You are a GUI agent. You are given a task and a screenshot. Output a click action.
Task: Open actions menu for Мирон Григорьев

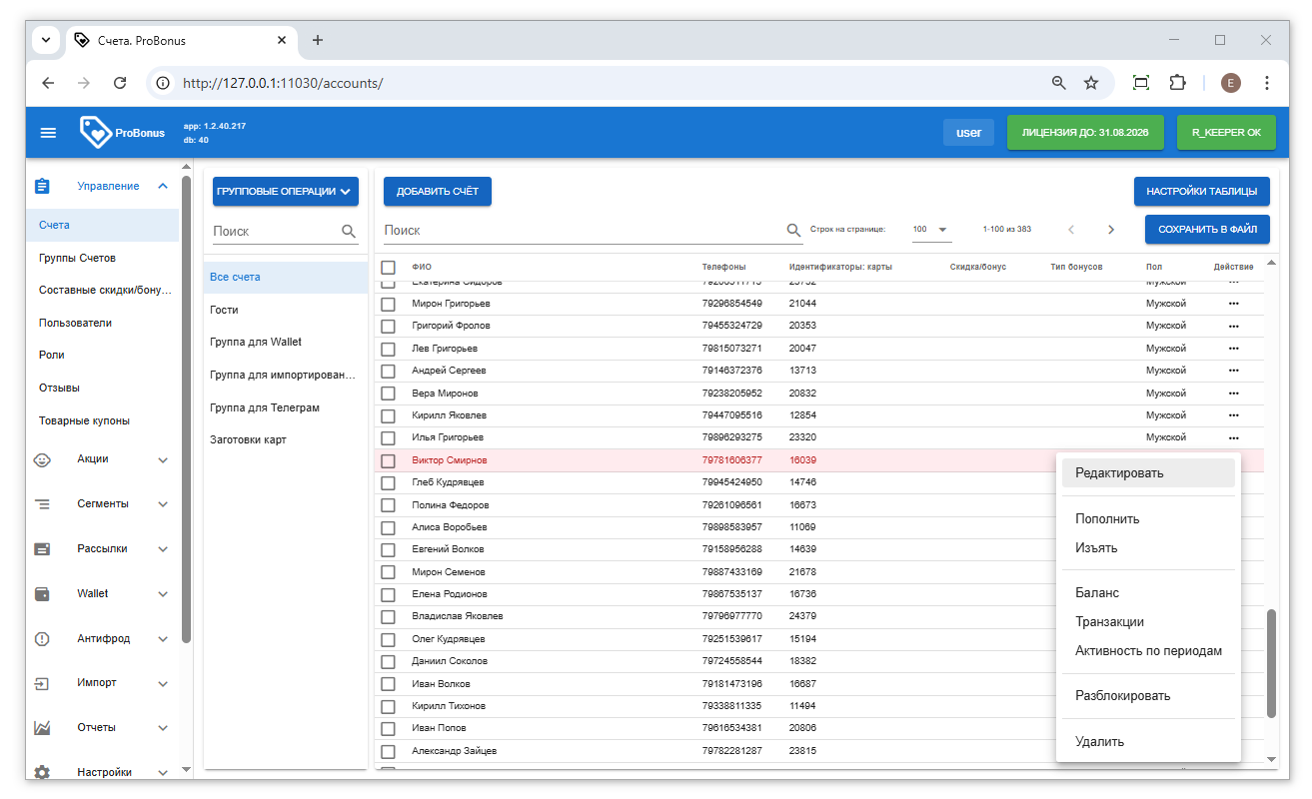point(1233,304)
